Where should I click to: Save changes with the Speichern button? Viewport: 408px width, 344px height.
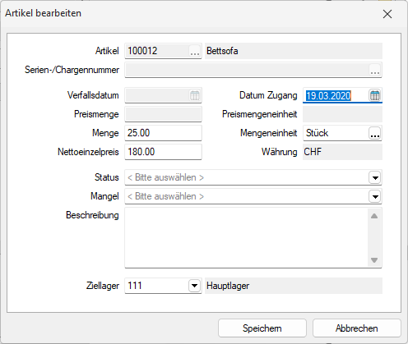click(262, 328)
